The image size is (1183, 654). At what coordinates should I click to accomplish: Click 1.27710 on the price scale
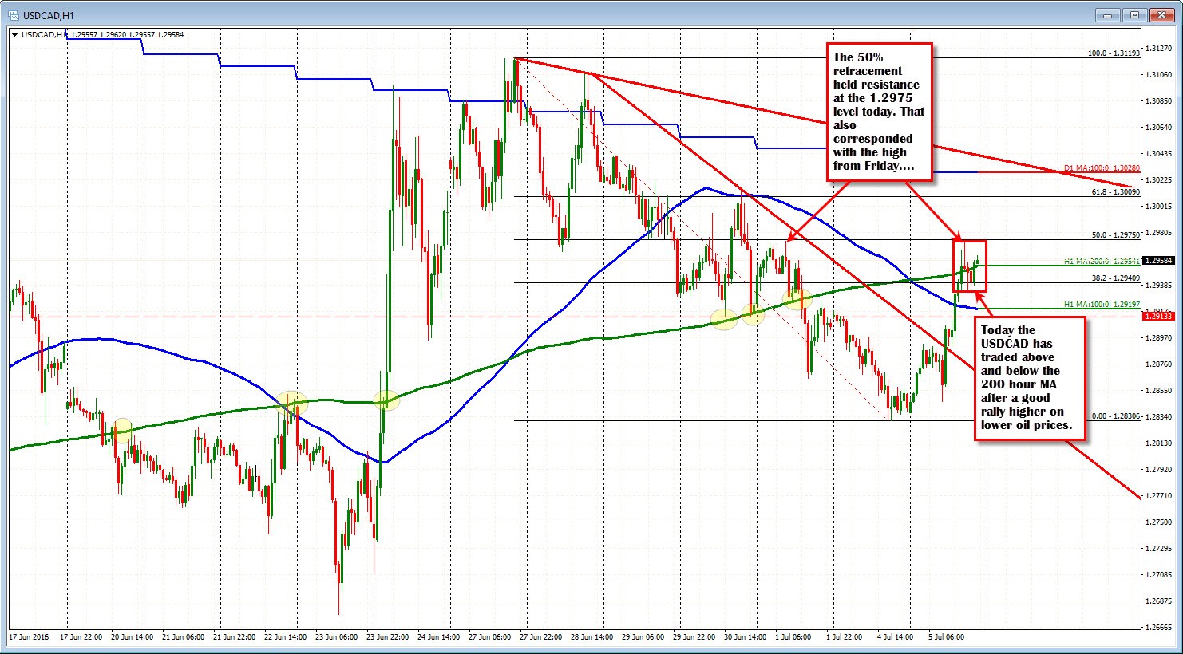(1159, 496)
